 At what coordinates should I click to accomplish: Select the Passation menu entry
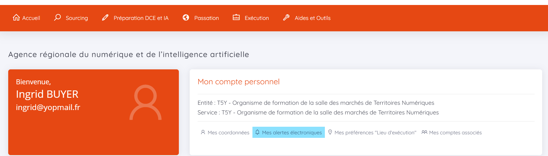click(206, 18)
